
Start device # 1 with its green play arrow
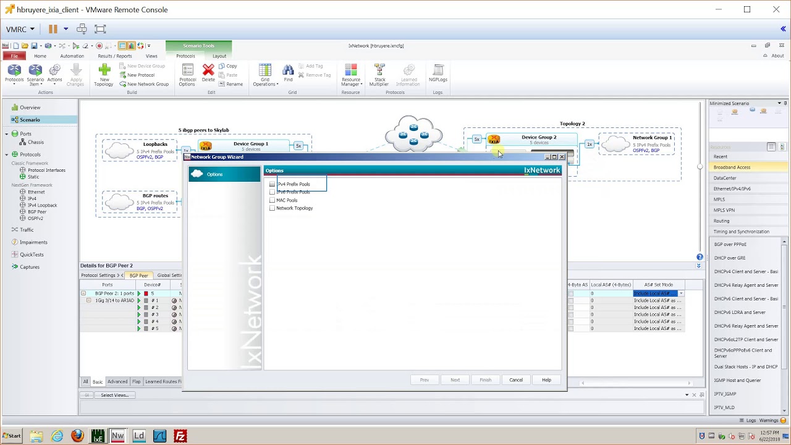pyautogui.click(x=139, y=300)
